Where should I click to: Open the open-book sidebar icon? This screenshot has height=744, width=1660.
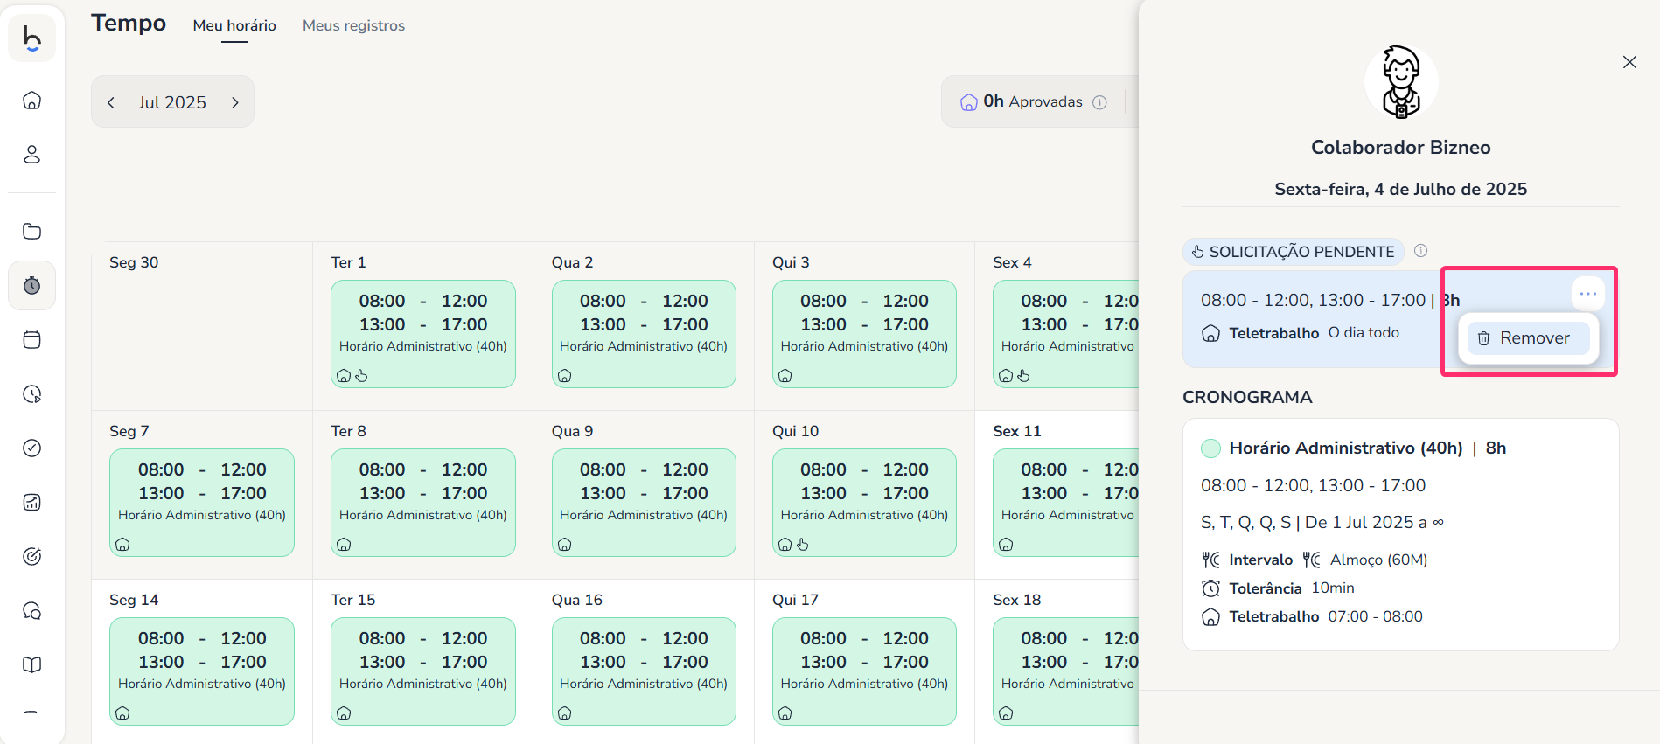coord(32,665)
